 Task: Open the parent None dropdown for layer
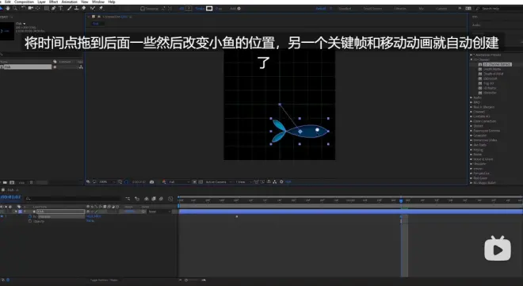158,212
